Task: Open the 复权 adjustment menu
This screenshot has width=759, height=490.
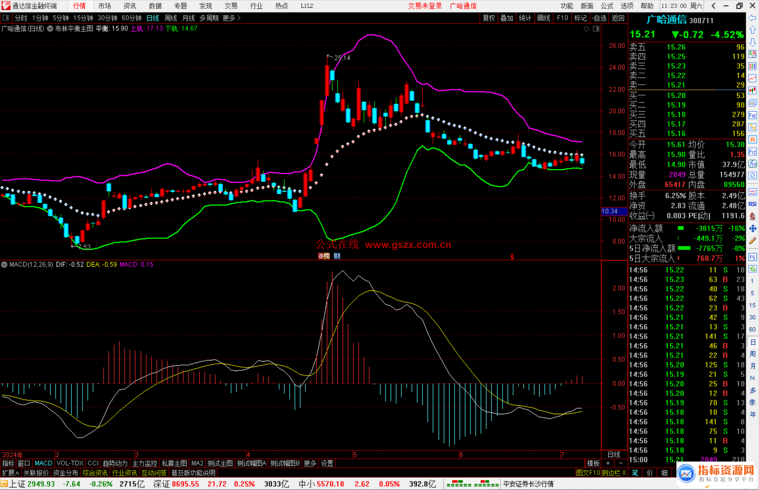Action: pos(489,18)
